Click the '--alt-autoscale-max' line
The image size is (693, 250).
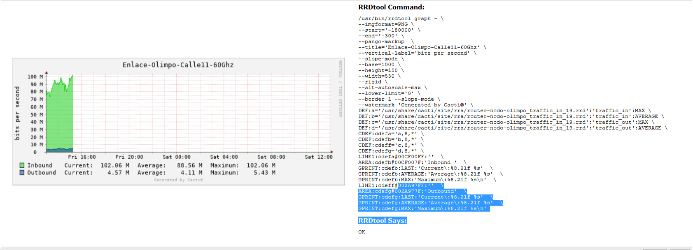coord(393,88)
